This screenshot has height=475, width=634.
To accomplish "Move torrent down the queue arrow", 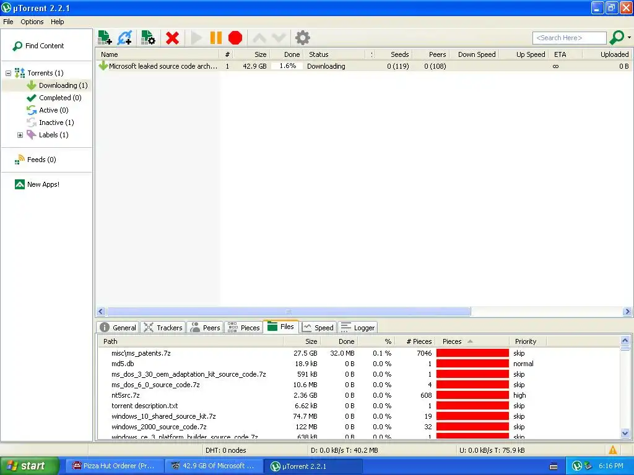I will pyautogui.click(x=279, y=38).
